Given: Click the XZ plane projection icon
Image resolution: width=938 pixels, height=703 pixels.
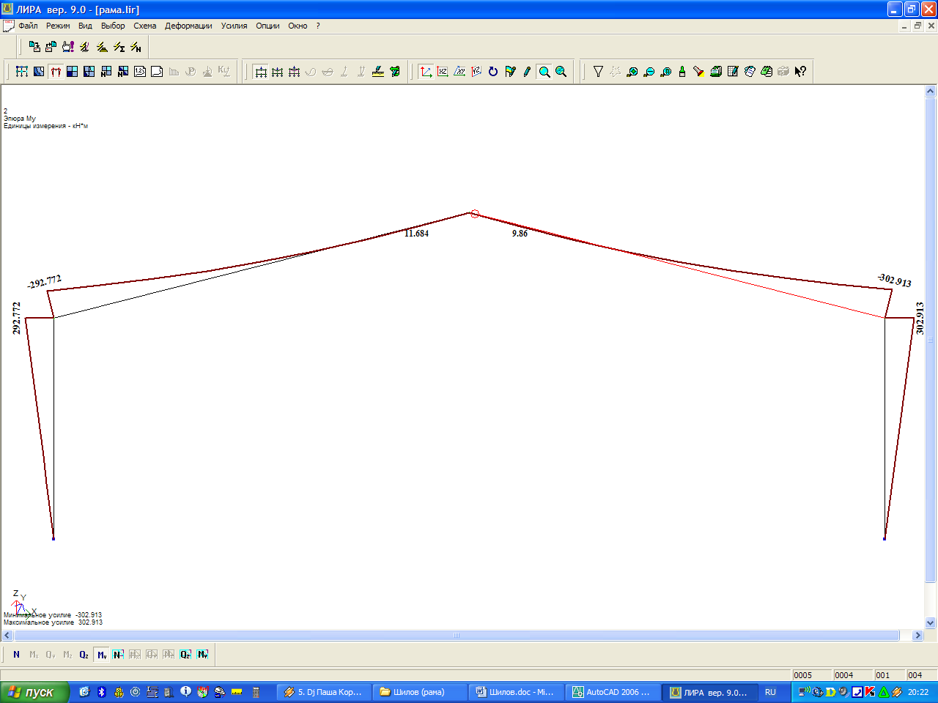Looking at the screenshot, I should pos(443,71).
